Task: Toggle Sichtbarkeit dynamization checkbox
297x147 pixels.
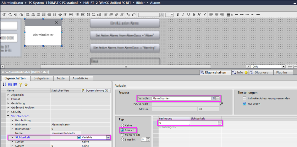Action: (79, 137)
